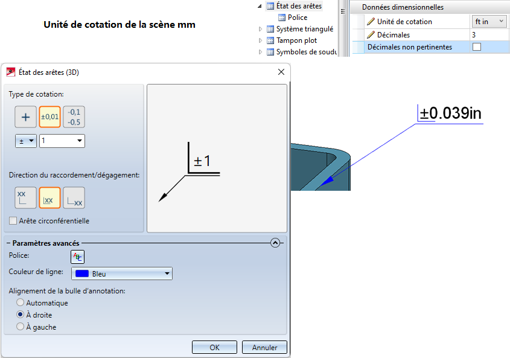The height and width of the screenshot is (358, 510).
Task: Select Système triangulé in tree
Action: tap(305, 29)
